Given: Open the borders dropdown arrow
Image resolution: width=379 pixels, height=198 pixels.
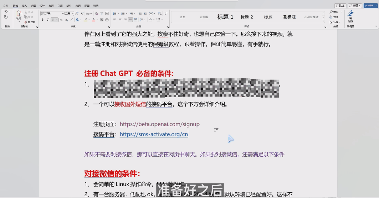Looking at the screenshot, I should click(x=162, y=20).
